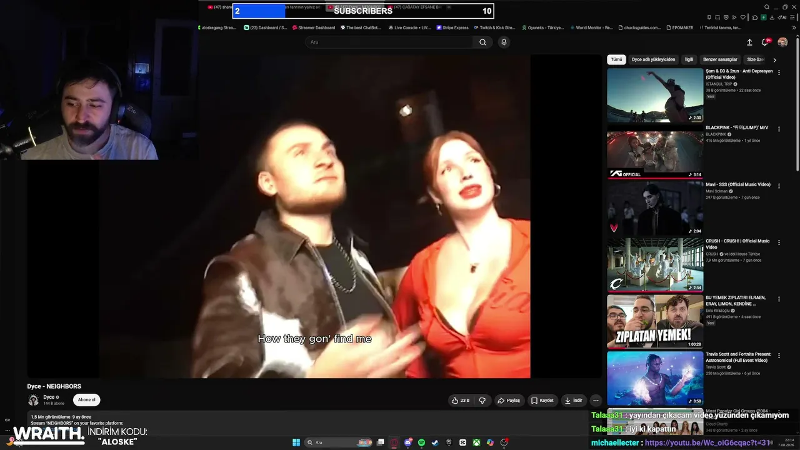Open the Dyce channel avatar
This screenshot has width=800, height=450.
point(33,400)
